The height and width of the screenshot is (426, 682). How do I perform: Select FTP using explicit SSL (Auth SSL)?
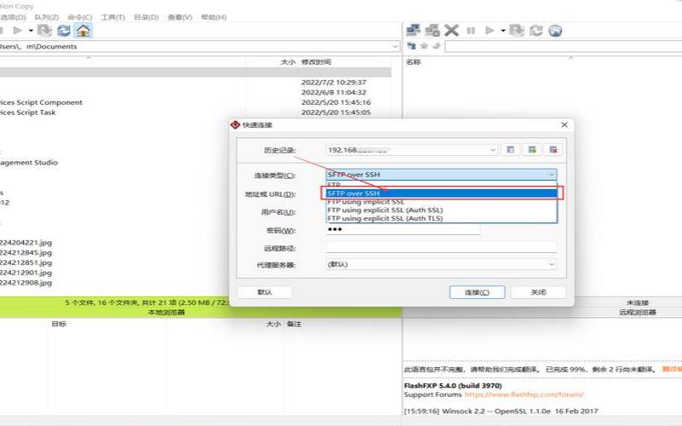[x=441, y=210]
